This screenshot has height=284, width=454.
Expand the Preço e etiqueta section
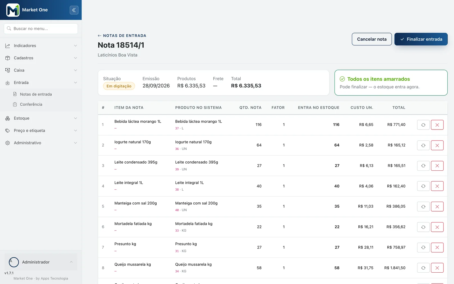pos(41,131)
